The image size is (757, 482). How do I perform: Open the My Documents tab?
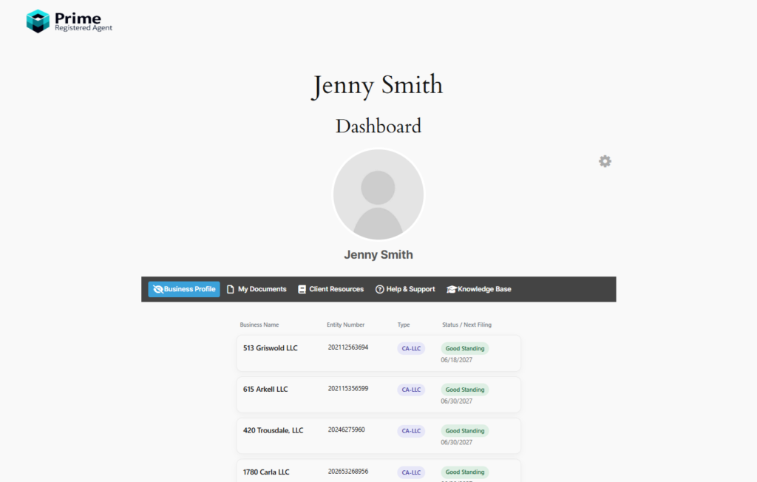coord(257,289)
